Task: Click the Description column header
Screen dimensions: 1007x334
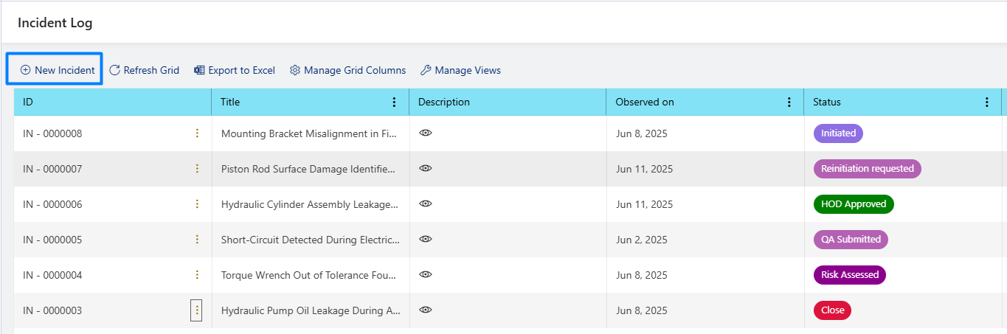Action: (x=508, y=102)
